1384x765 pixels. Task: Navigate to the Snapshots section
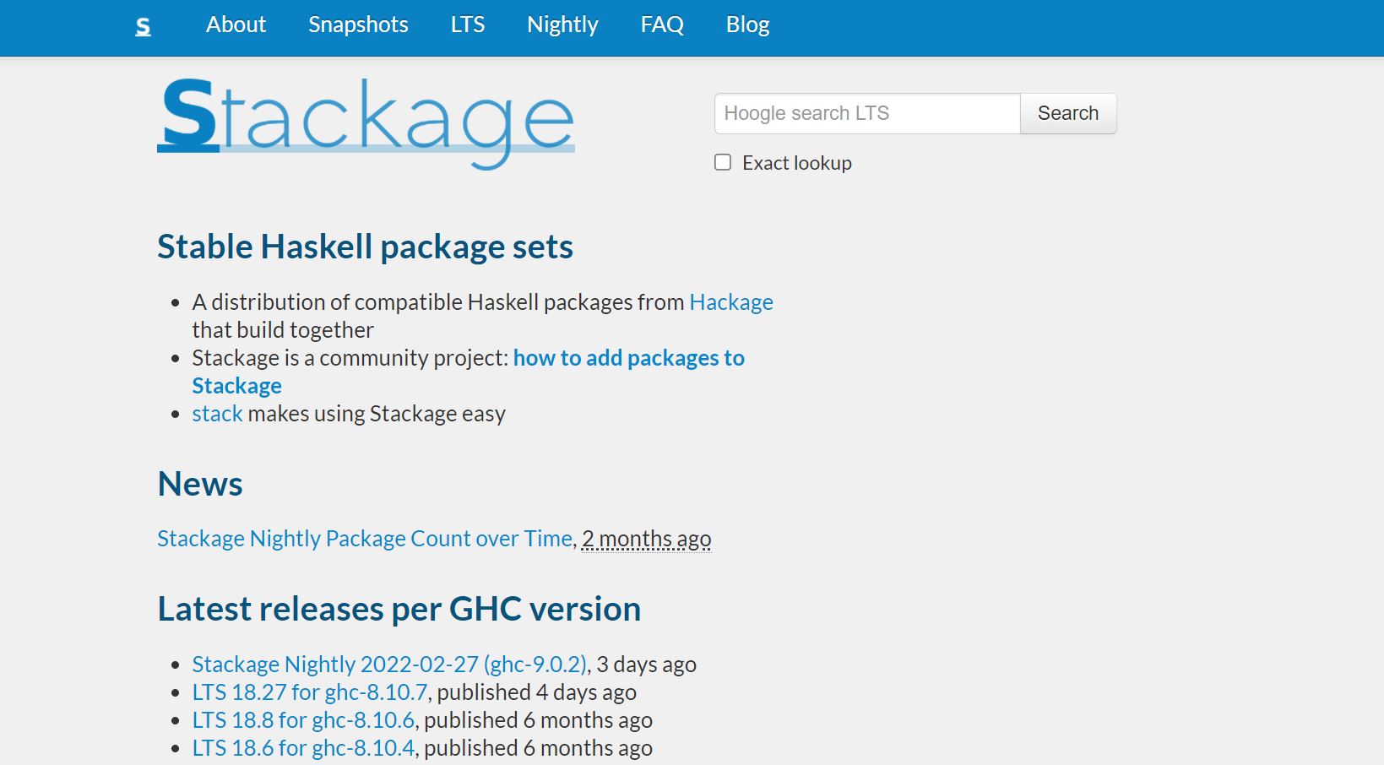[357, 25]
